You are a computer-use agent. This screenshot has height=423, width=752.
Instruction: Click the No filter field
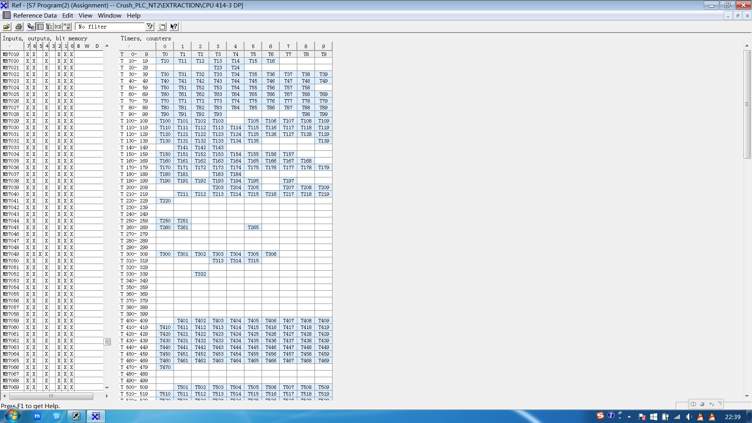[110, 27]
